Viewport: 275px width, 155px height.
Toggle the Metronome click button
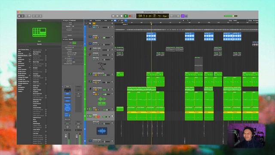click(x=186, y=16)
